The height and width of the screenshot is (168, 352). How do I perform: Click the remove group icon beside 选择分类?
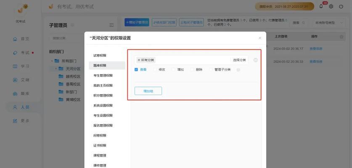[255, 60]
